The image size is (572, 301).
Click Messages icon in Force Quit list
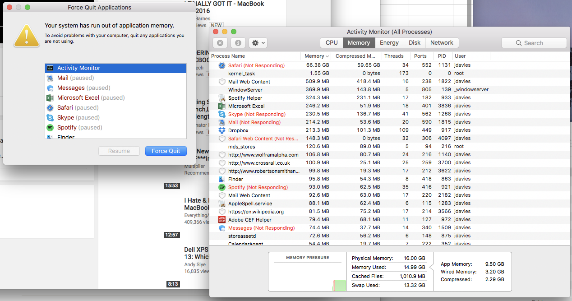(50, 88)
